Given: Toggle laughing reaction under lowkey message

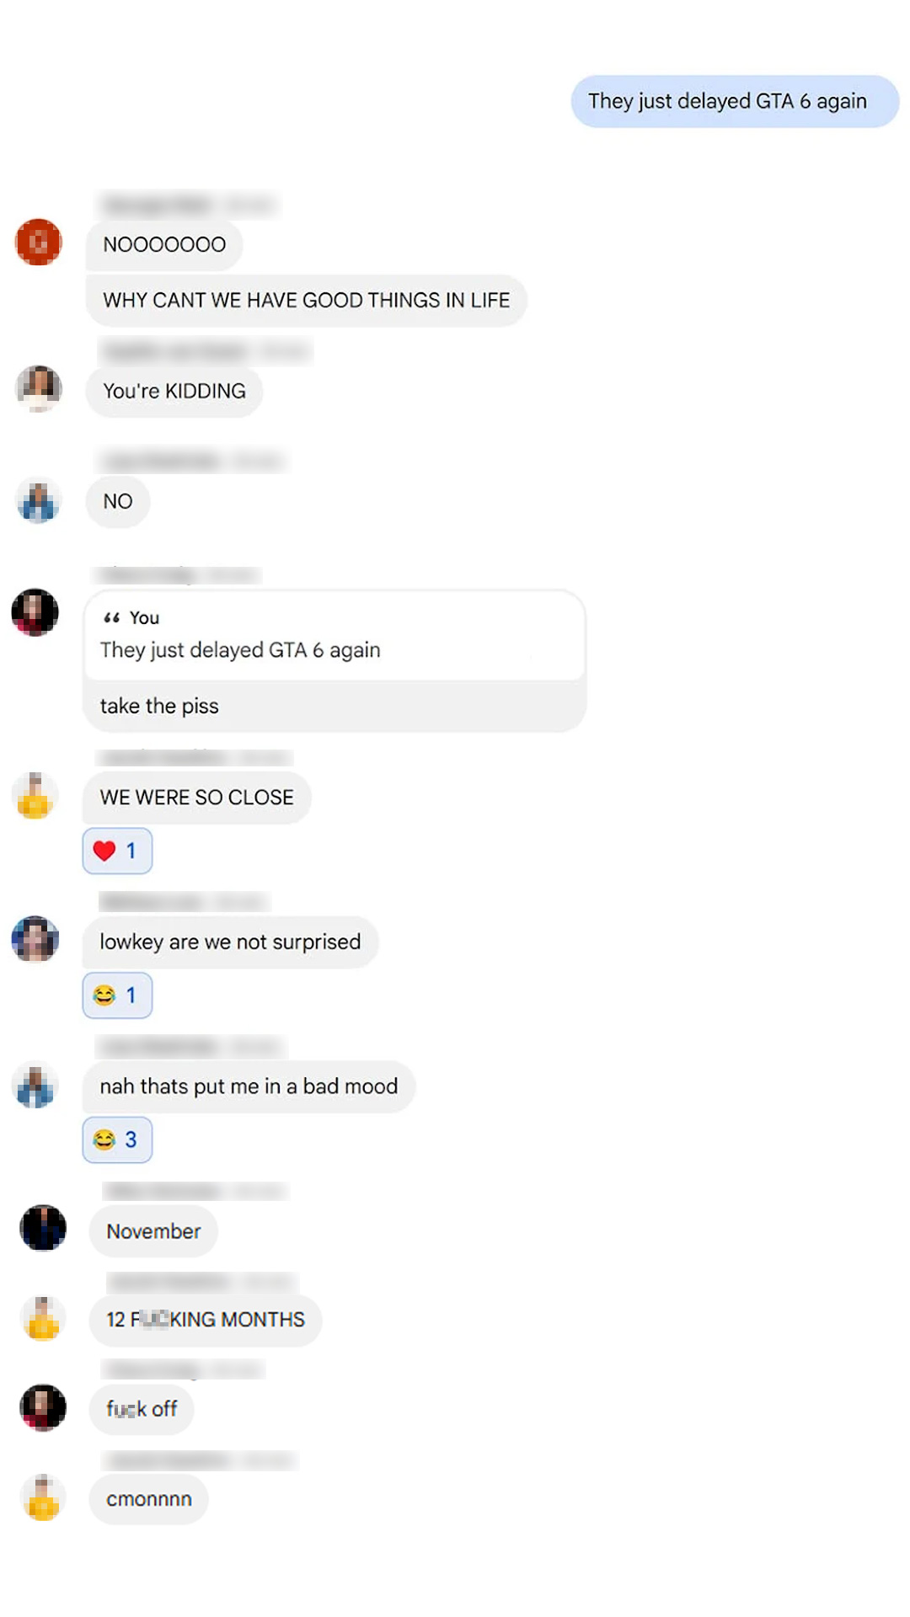Looking at the screenshot, I should [x=117, y=995].
